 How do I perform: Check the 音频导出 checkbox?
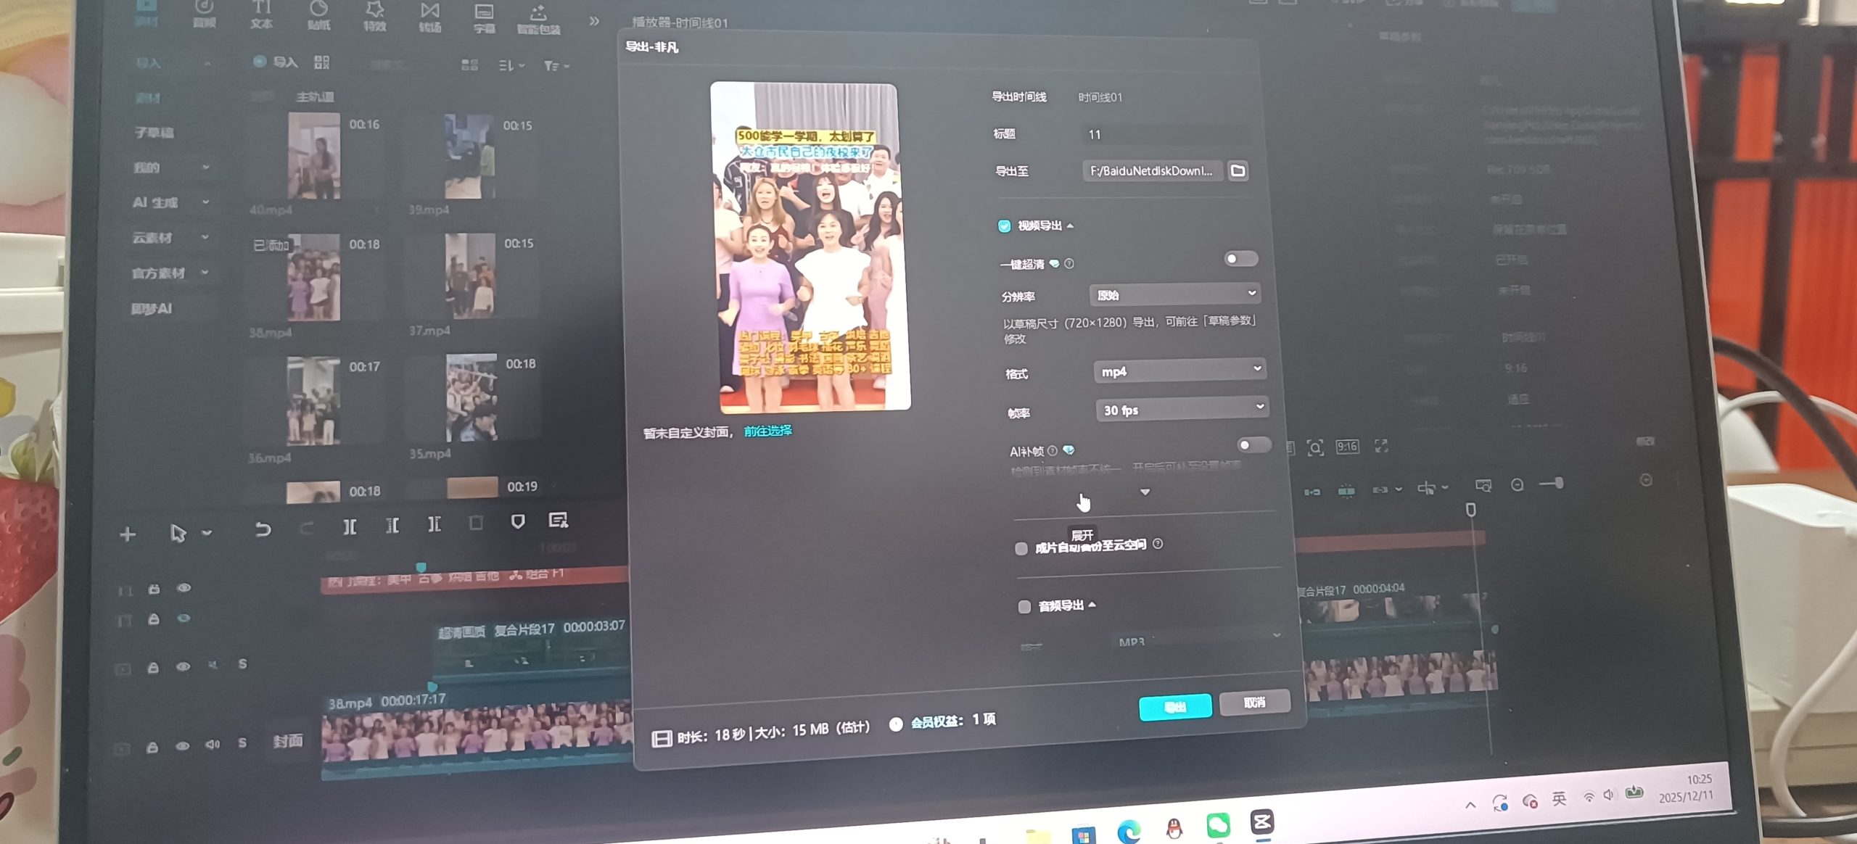[x=1024, y=607]
